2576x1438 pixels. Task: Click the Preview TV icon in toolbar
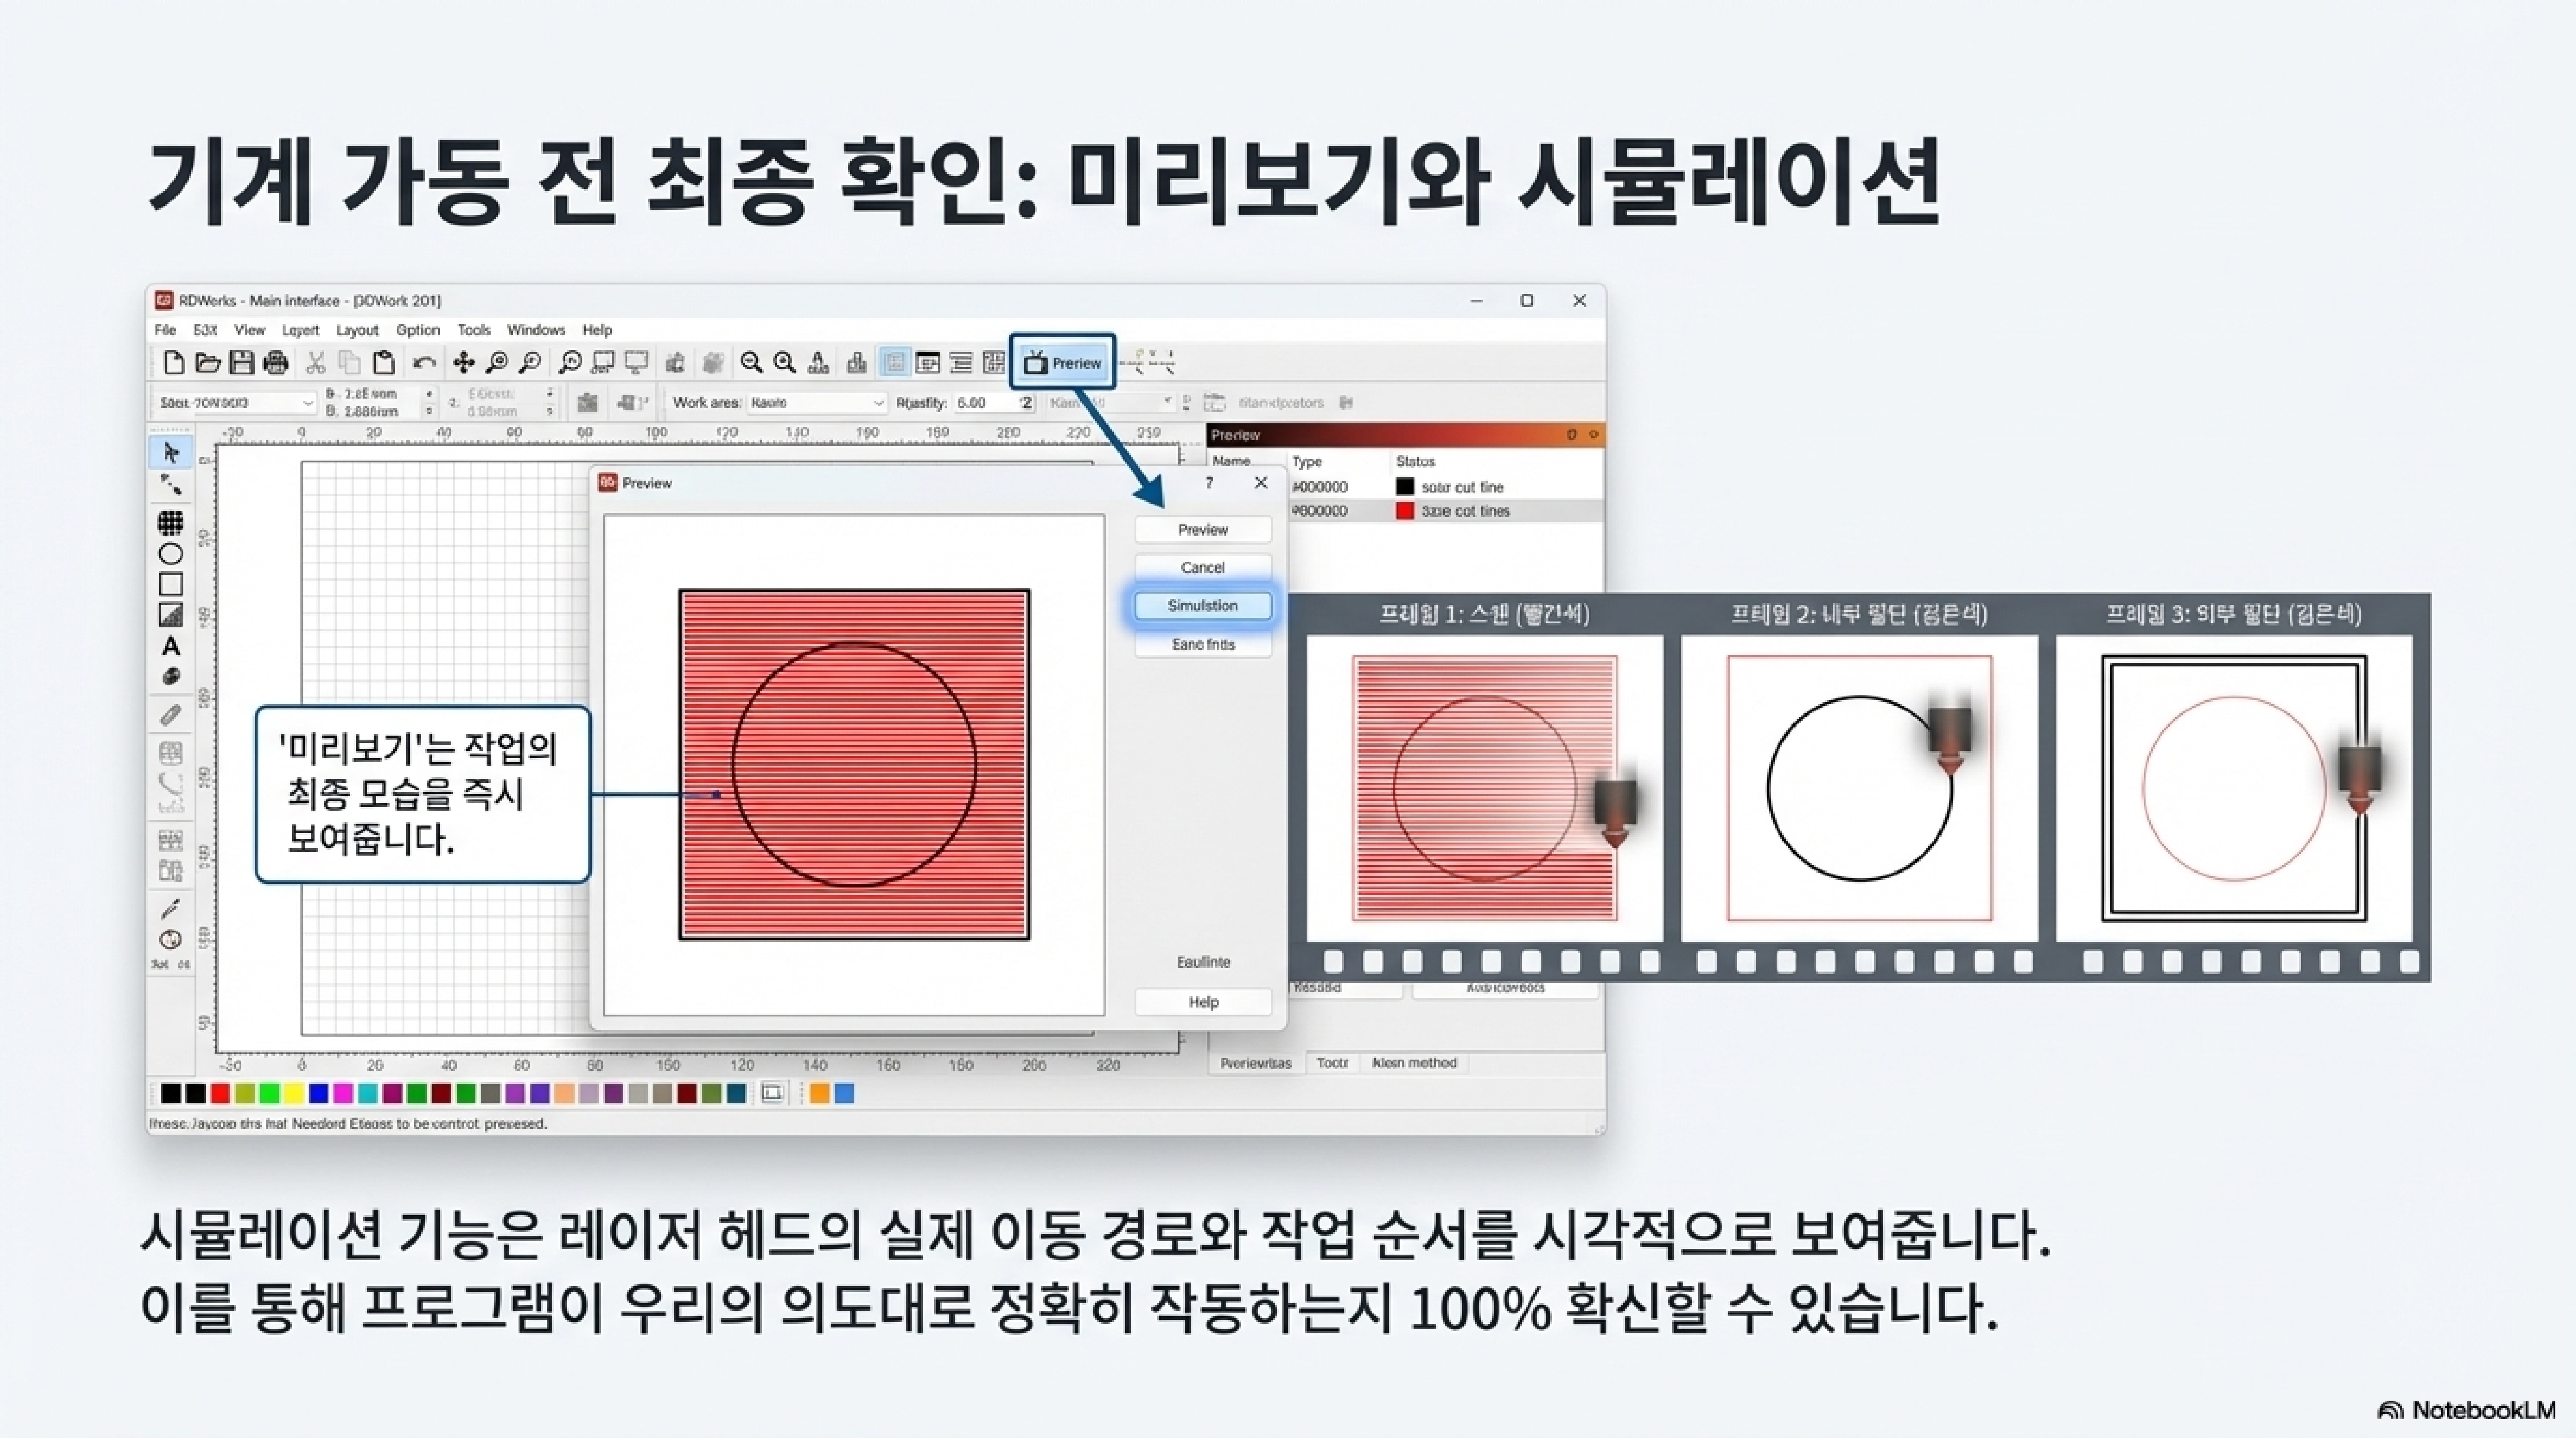click(x=1036, y=363)
